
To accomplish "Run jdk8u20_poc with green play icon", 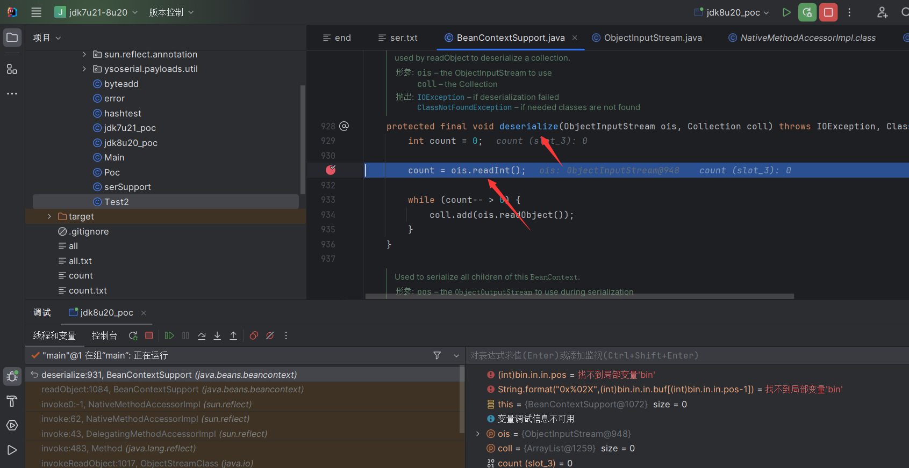I will pos(786,12).
